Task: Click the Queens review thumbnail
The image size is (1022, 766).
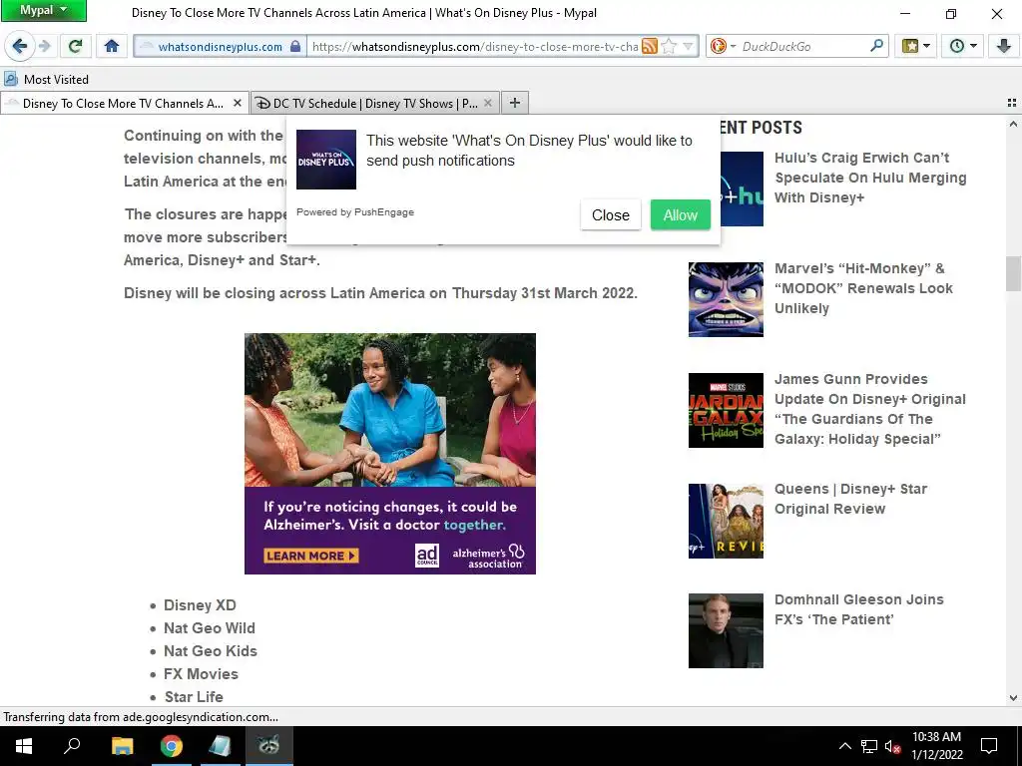Action: [726, 521]
